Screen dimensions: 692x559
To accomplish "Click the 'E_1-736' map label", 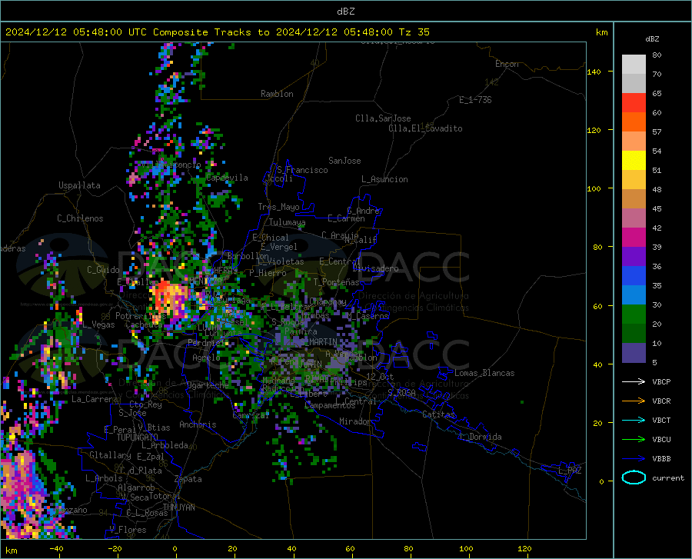I will [x=475, y=100].
